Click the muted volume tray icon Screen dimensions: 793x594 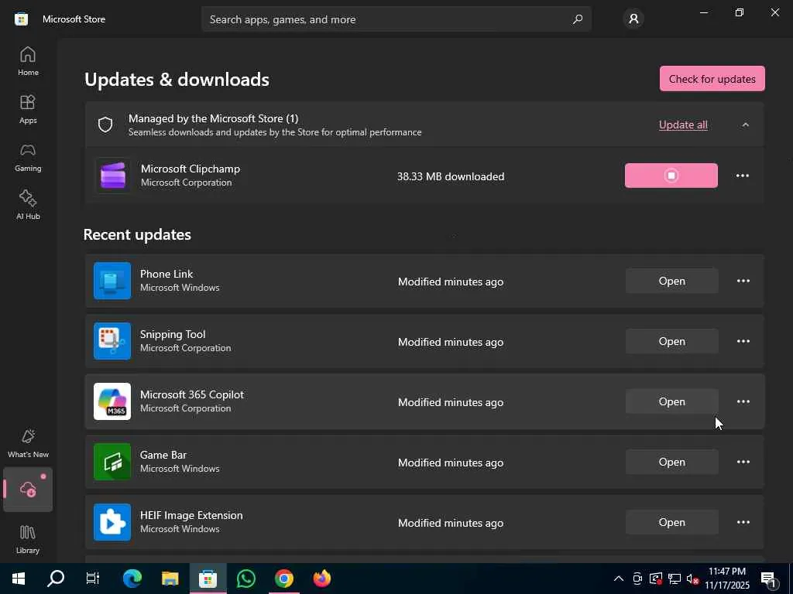[693, 579]
